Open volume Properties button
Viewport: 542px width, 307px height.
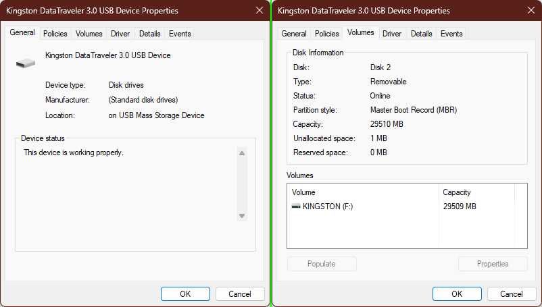(493, 264)
